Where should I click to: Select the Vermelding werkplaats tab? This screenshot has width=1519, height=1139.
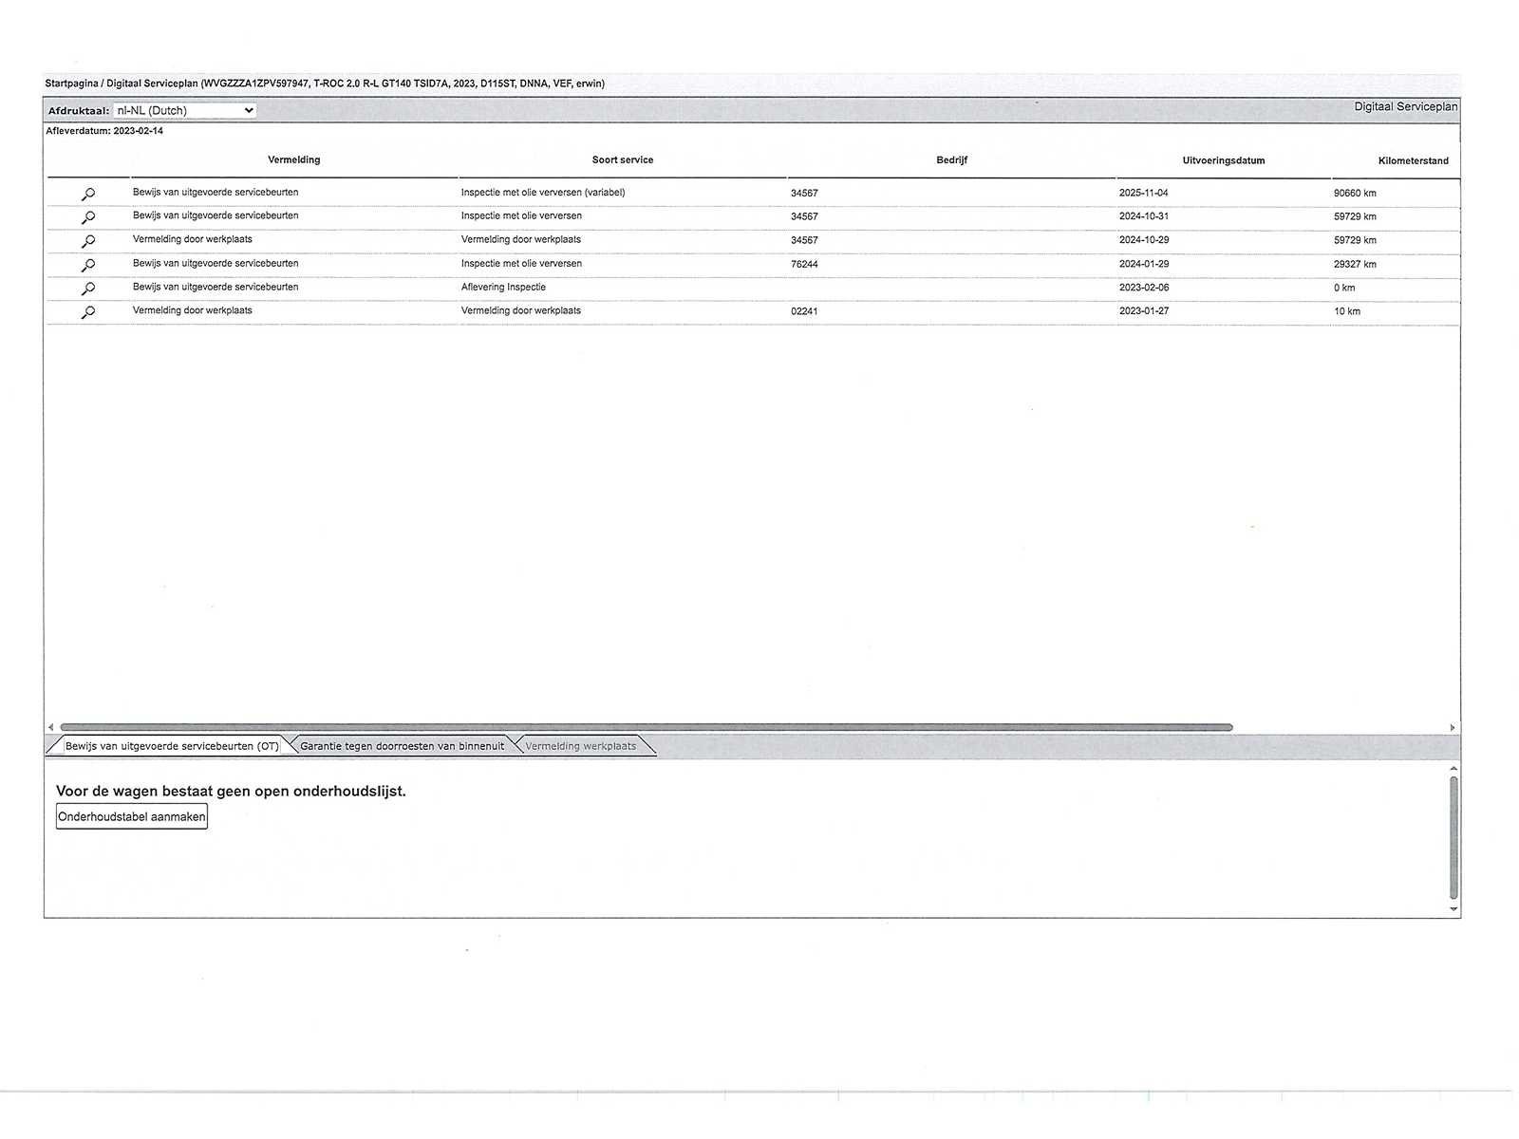point(580,746)
